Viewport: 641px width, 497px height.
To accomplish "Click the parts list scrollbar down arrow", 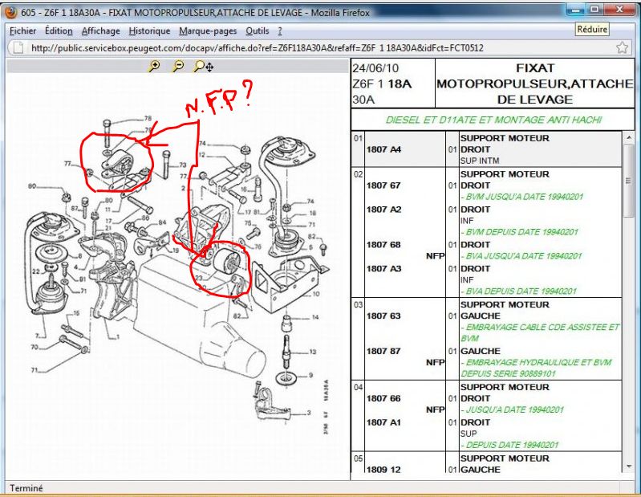I will click(628, 466).
